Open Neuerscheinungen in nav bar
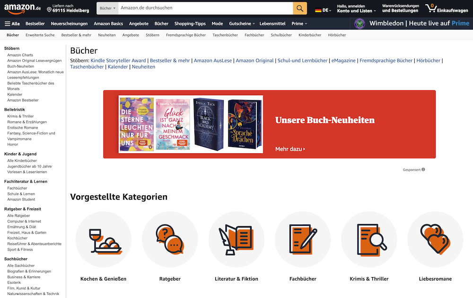Image resolution: width=473 pixels, height=298 pixels. tap(69, 24)
